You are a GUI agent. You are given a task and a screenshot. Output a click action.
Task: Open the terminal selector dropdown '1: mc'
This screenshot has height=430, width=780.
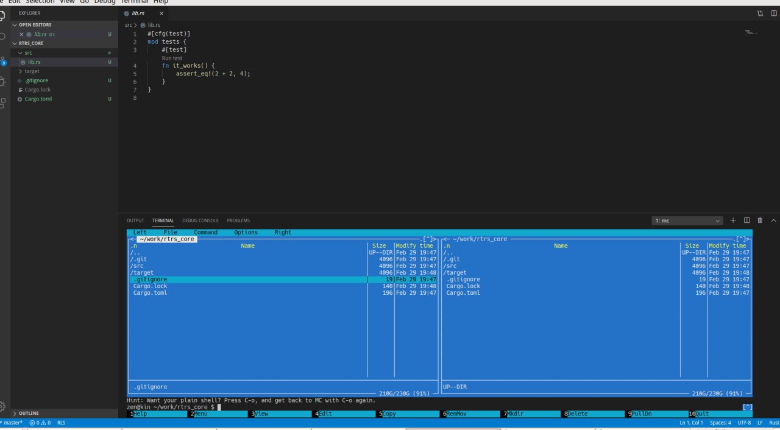click(687, 220)
